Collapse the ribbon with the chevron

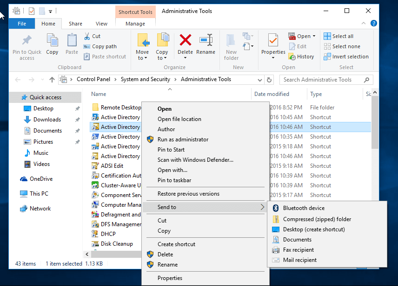[x=364, y=23]
